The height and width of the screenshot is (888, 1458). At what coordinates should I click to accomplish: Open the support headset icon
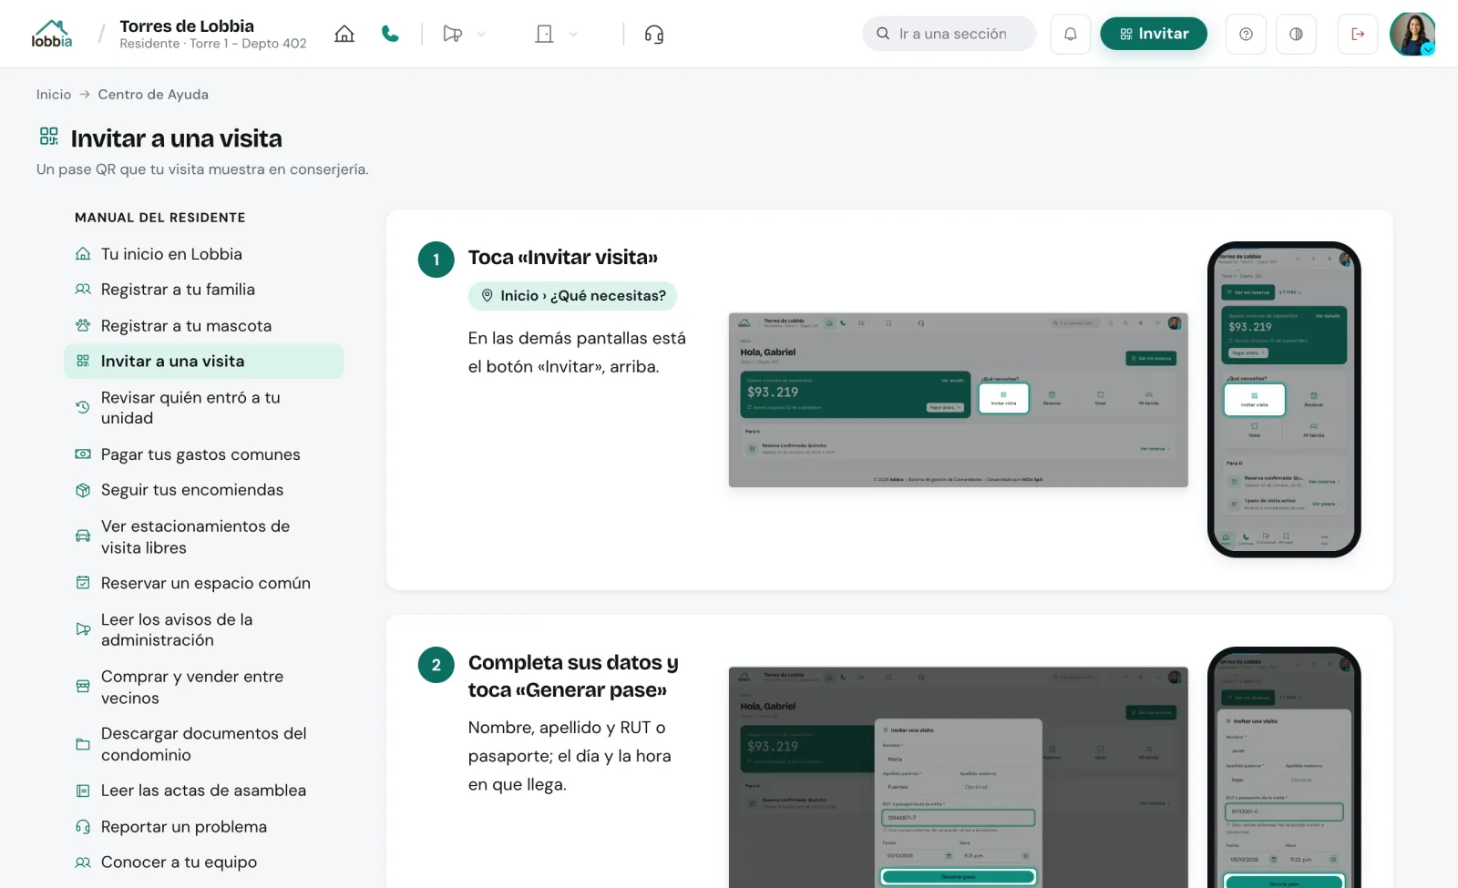(653, 34)
